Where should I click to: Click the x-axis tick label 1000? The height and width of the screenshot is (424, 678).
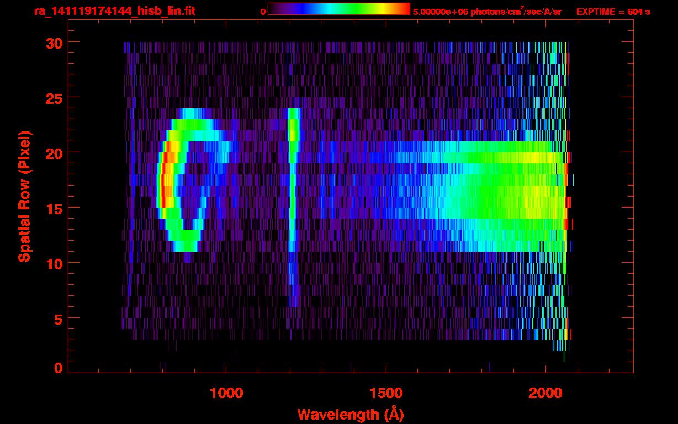click(226, 393)
